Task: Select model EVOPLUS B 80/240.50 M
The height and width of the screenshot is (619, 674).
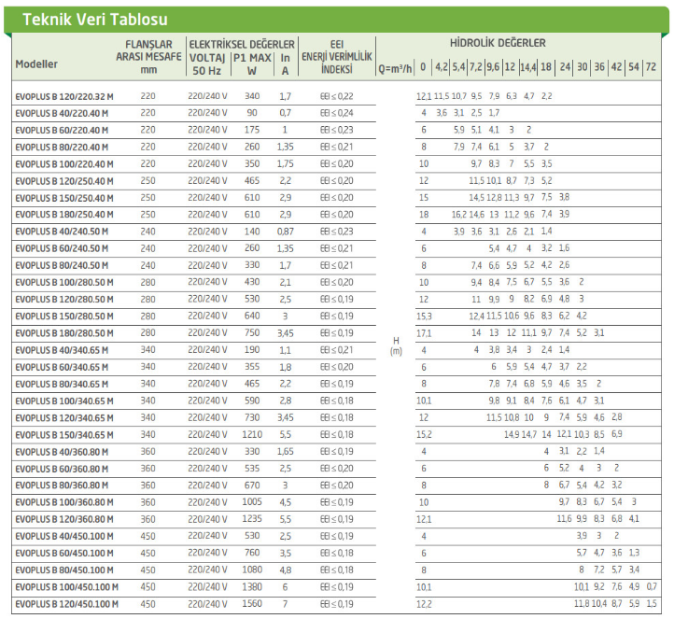Action: [x=62, y=266]
